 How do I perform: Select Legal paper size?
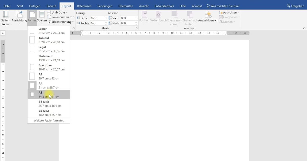click(49, 49)
